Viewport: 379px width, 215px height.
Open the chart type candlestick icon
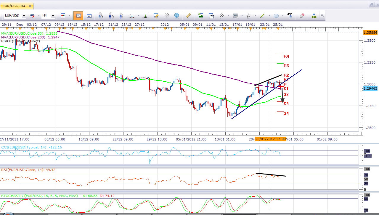tap(63, 16)
